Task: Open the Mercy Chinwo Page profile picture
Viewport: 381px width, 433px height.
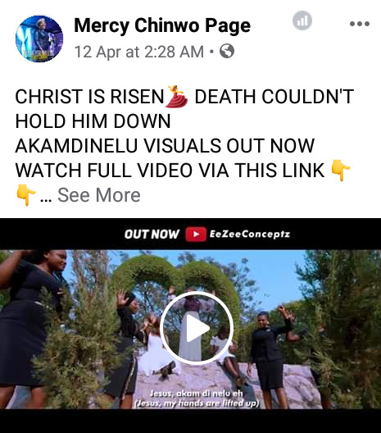Action: [x=39, y=39]
